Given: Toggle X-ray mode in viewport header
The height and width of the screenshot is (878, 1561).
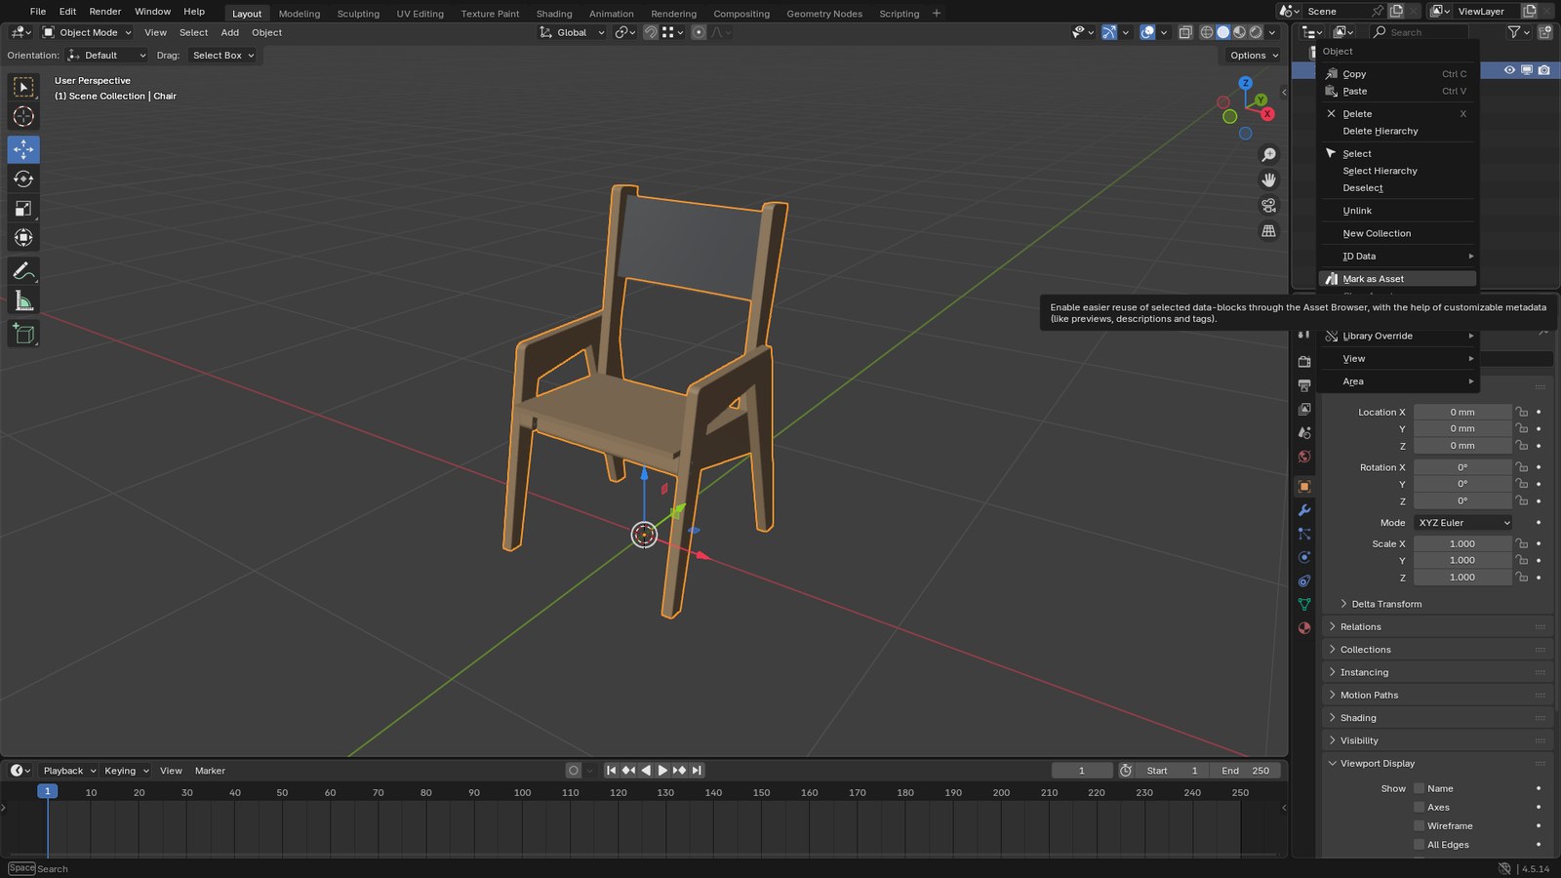Looking at the screenshot, I should point(1185,32).
